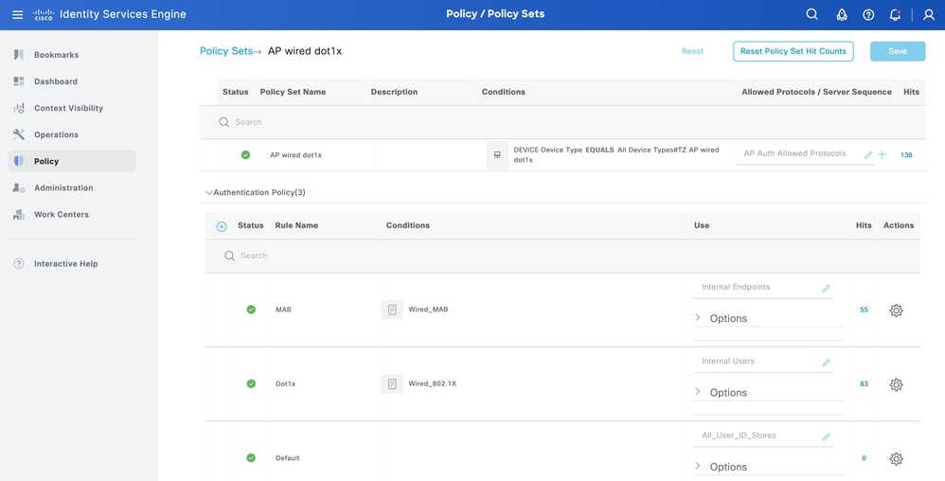Image resolution: width=945 pixels, height=481 pixels.
Task: Open Bookmarks in the sidebar
Action: click(72, 55)
